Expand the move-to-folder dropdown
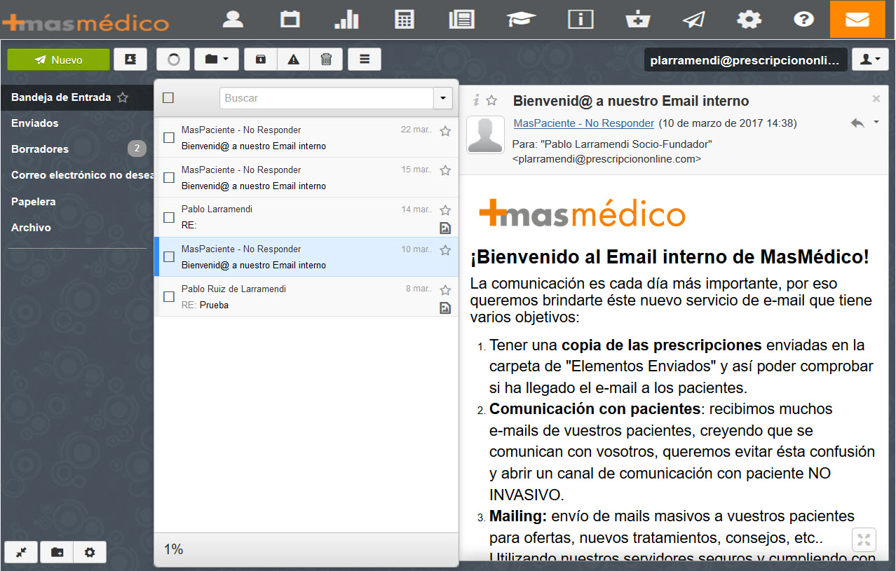The width and height of the screenshot is (896, 571). (x=217, y=60)
